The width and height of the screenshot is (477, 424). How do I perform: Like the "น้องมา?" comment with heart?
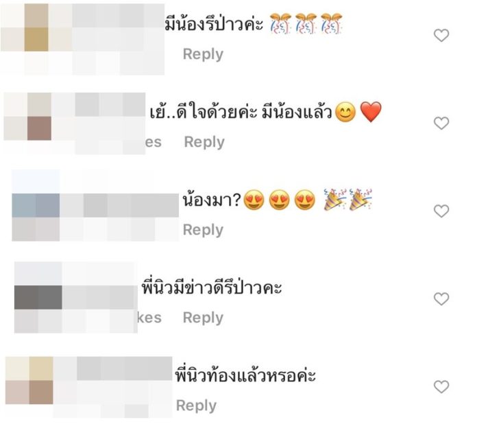pyautogui.click(x=441, y=211)
